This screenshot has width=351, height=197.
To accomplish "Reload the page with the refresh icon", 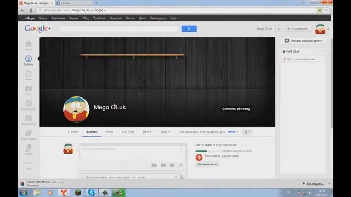I will [x=40, y=10].
